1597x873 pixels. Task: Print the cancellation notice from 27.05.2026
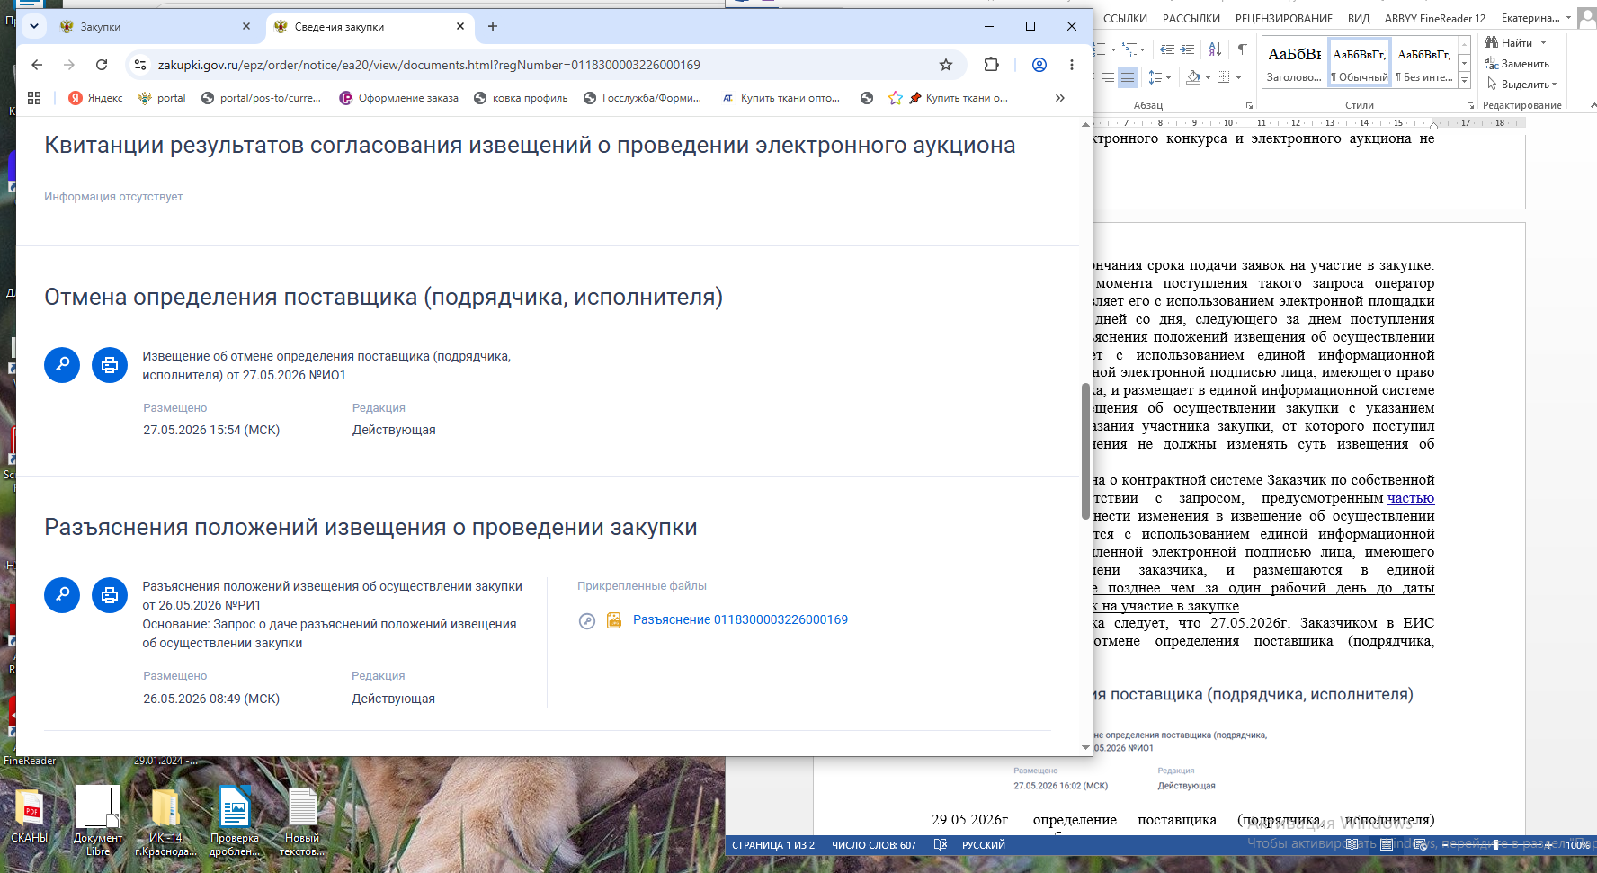[110, 365]
